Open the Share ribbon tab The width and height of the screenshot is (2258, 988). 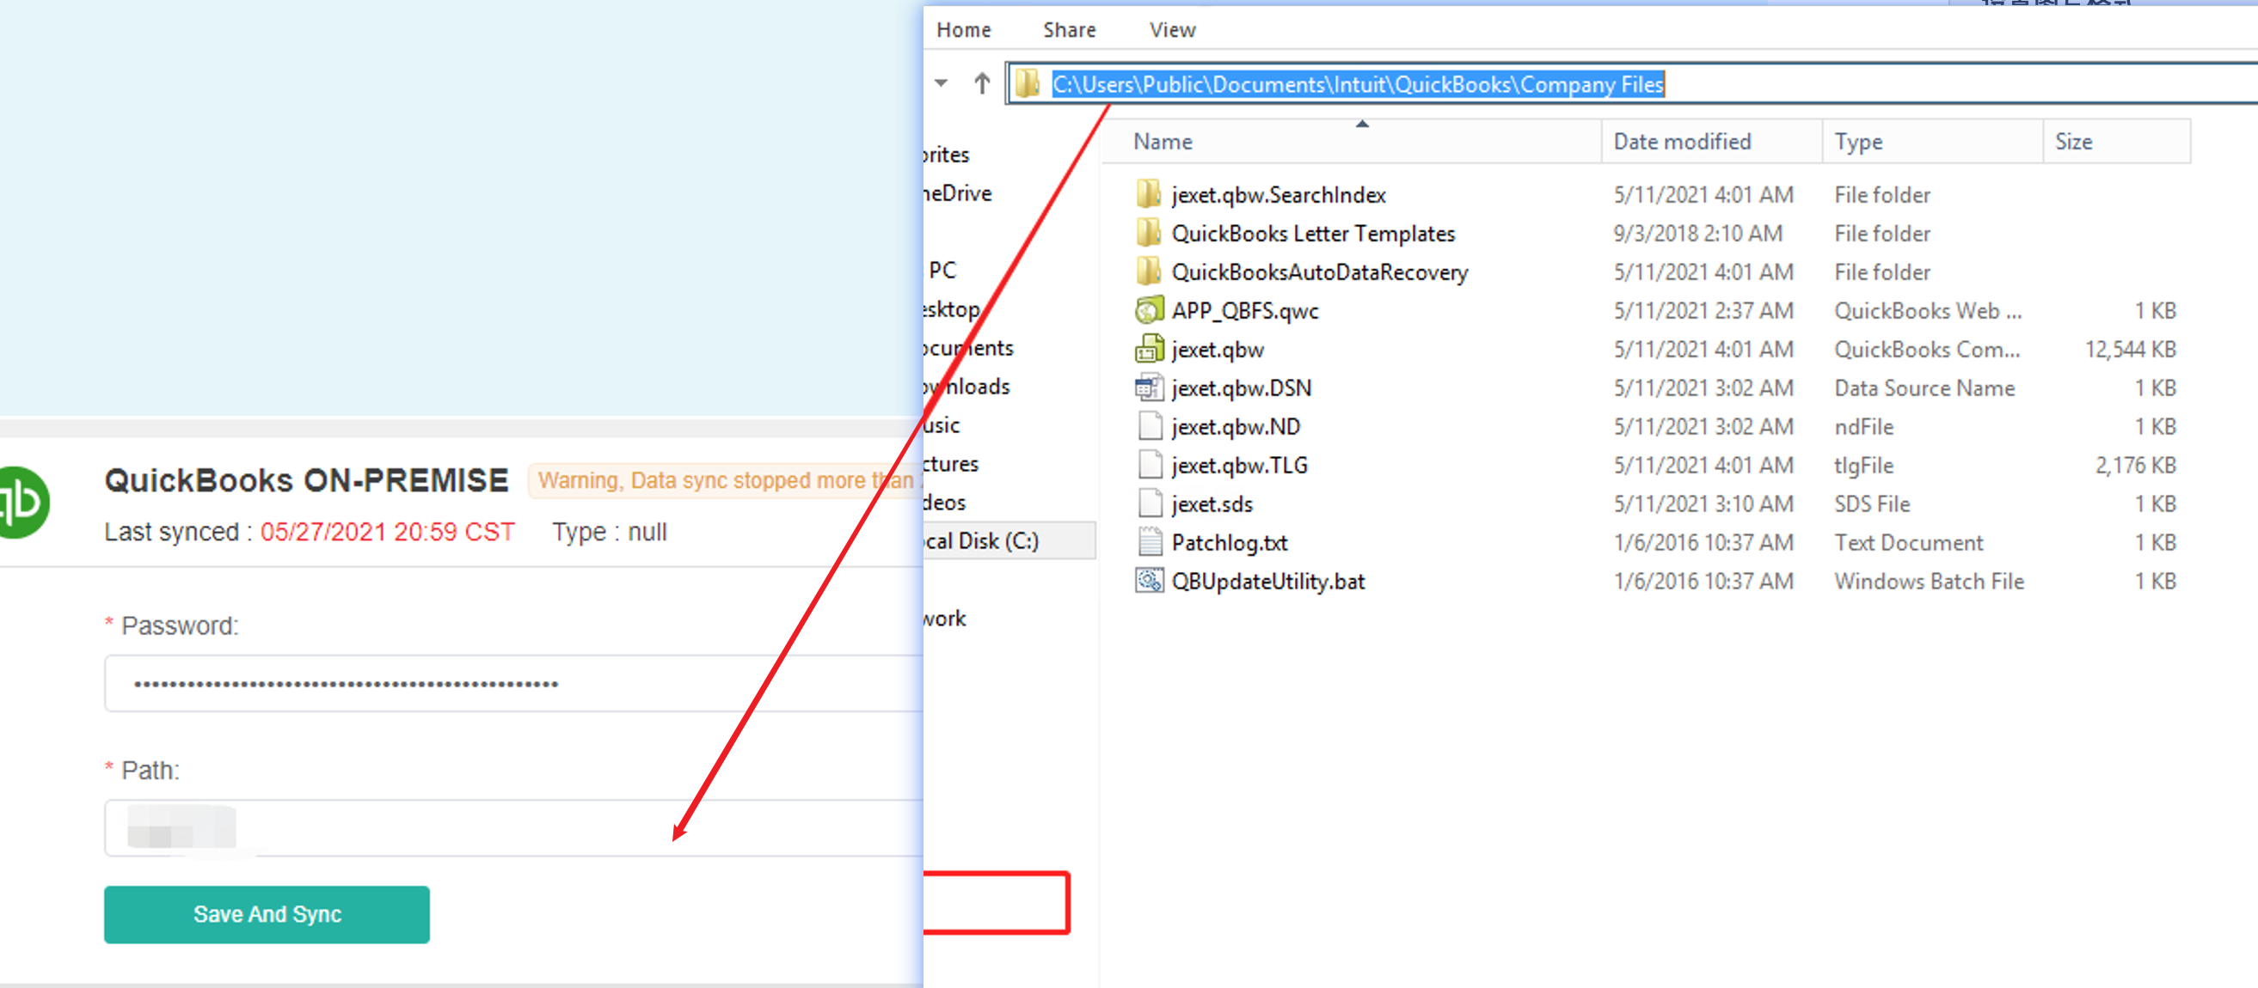[x=1069, y=31]
